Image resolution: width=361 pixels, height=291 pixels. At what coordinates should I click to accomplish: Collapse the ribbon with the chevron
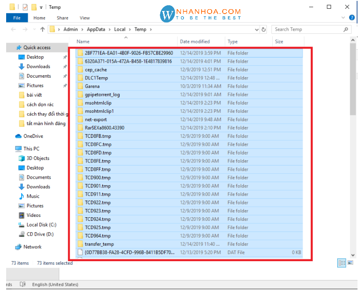click(343, 18)
